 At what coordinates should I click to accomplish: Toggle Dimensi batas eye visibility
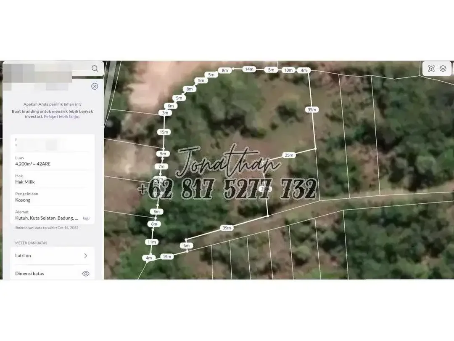(x=86, y=274)
